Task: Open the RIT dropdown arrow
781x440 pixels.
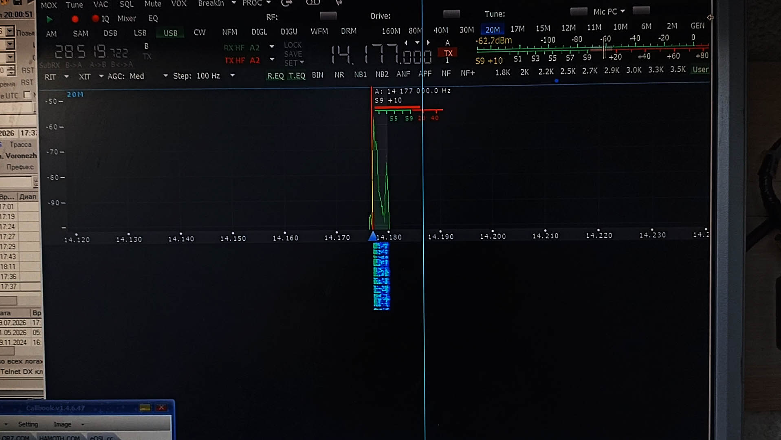Action: coord(66,76)
